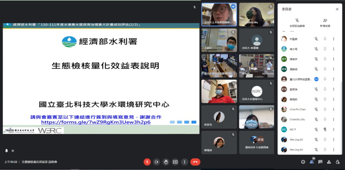Open host controls lock icon

[x=338, y=162]
